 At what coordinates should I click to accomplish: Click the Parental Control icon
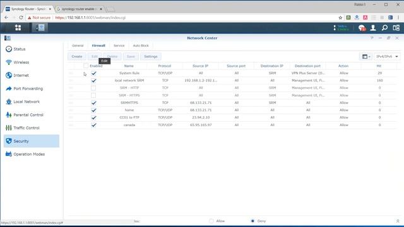9,115
